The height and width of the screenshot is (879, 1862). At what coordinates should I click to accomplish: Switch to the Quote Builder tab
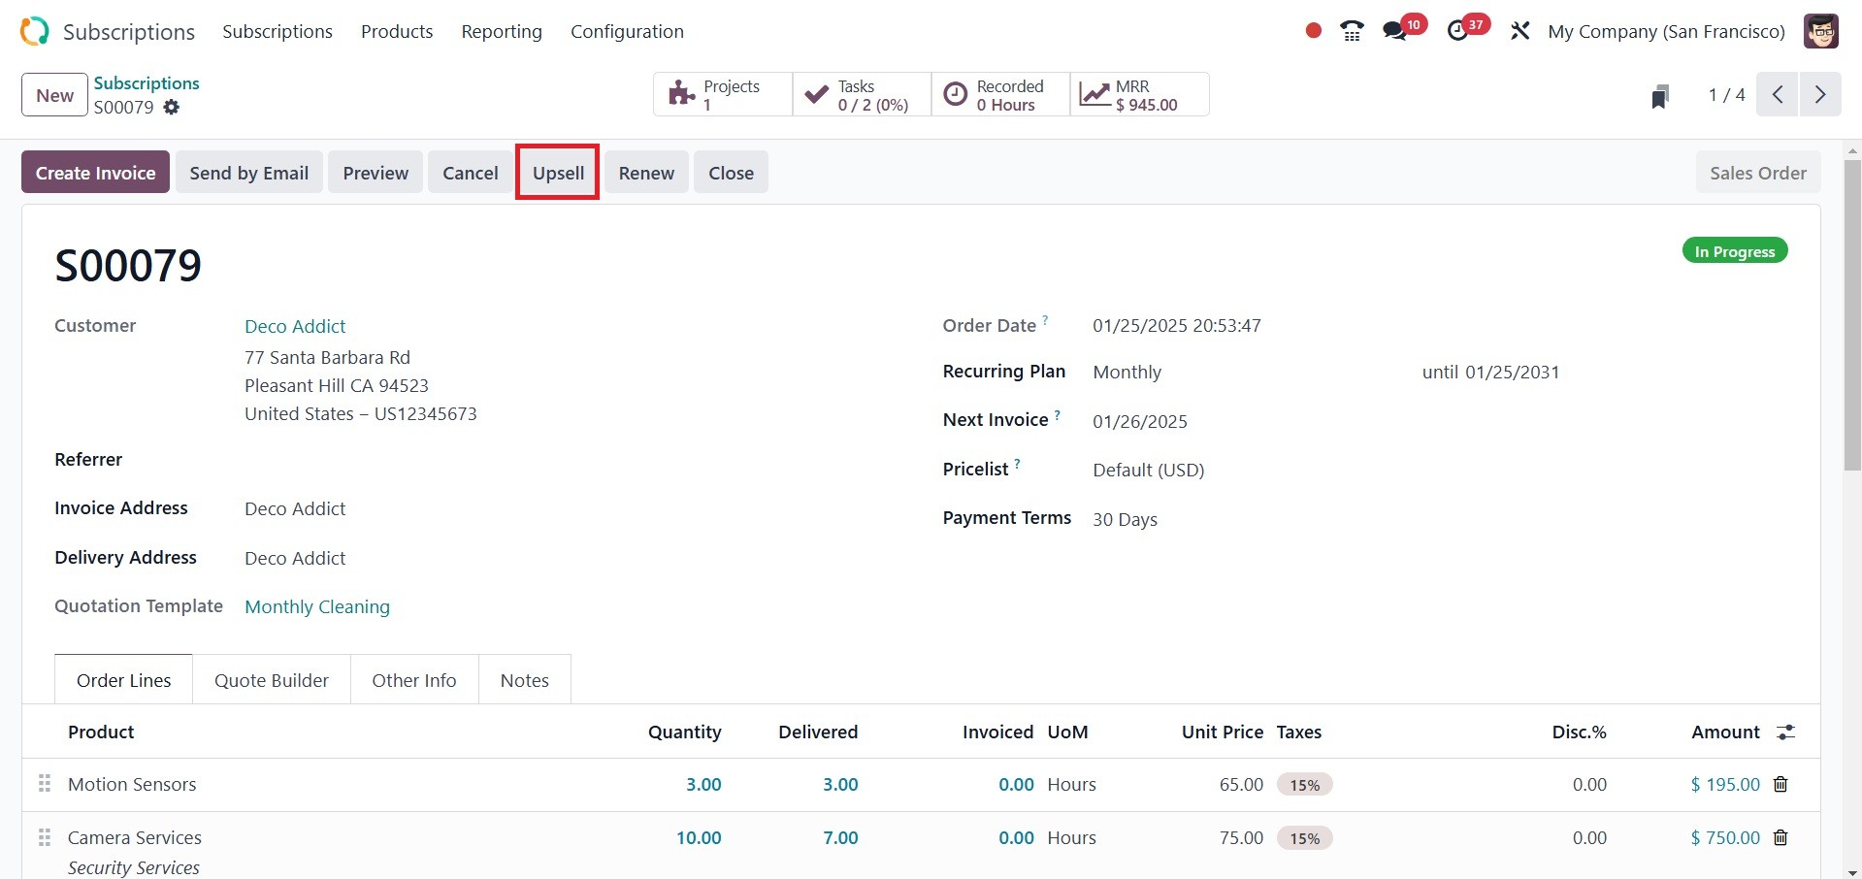[272, 680]
